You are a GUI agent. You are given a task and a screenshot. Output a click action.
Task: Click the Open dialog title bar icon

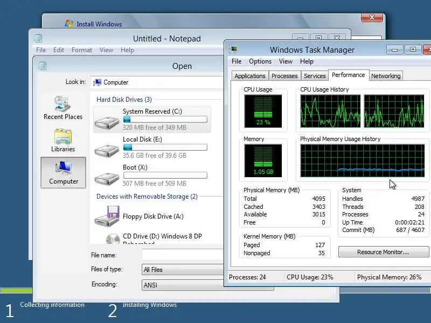(x=43, y=66)
